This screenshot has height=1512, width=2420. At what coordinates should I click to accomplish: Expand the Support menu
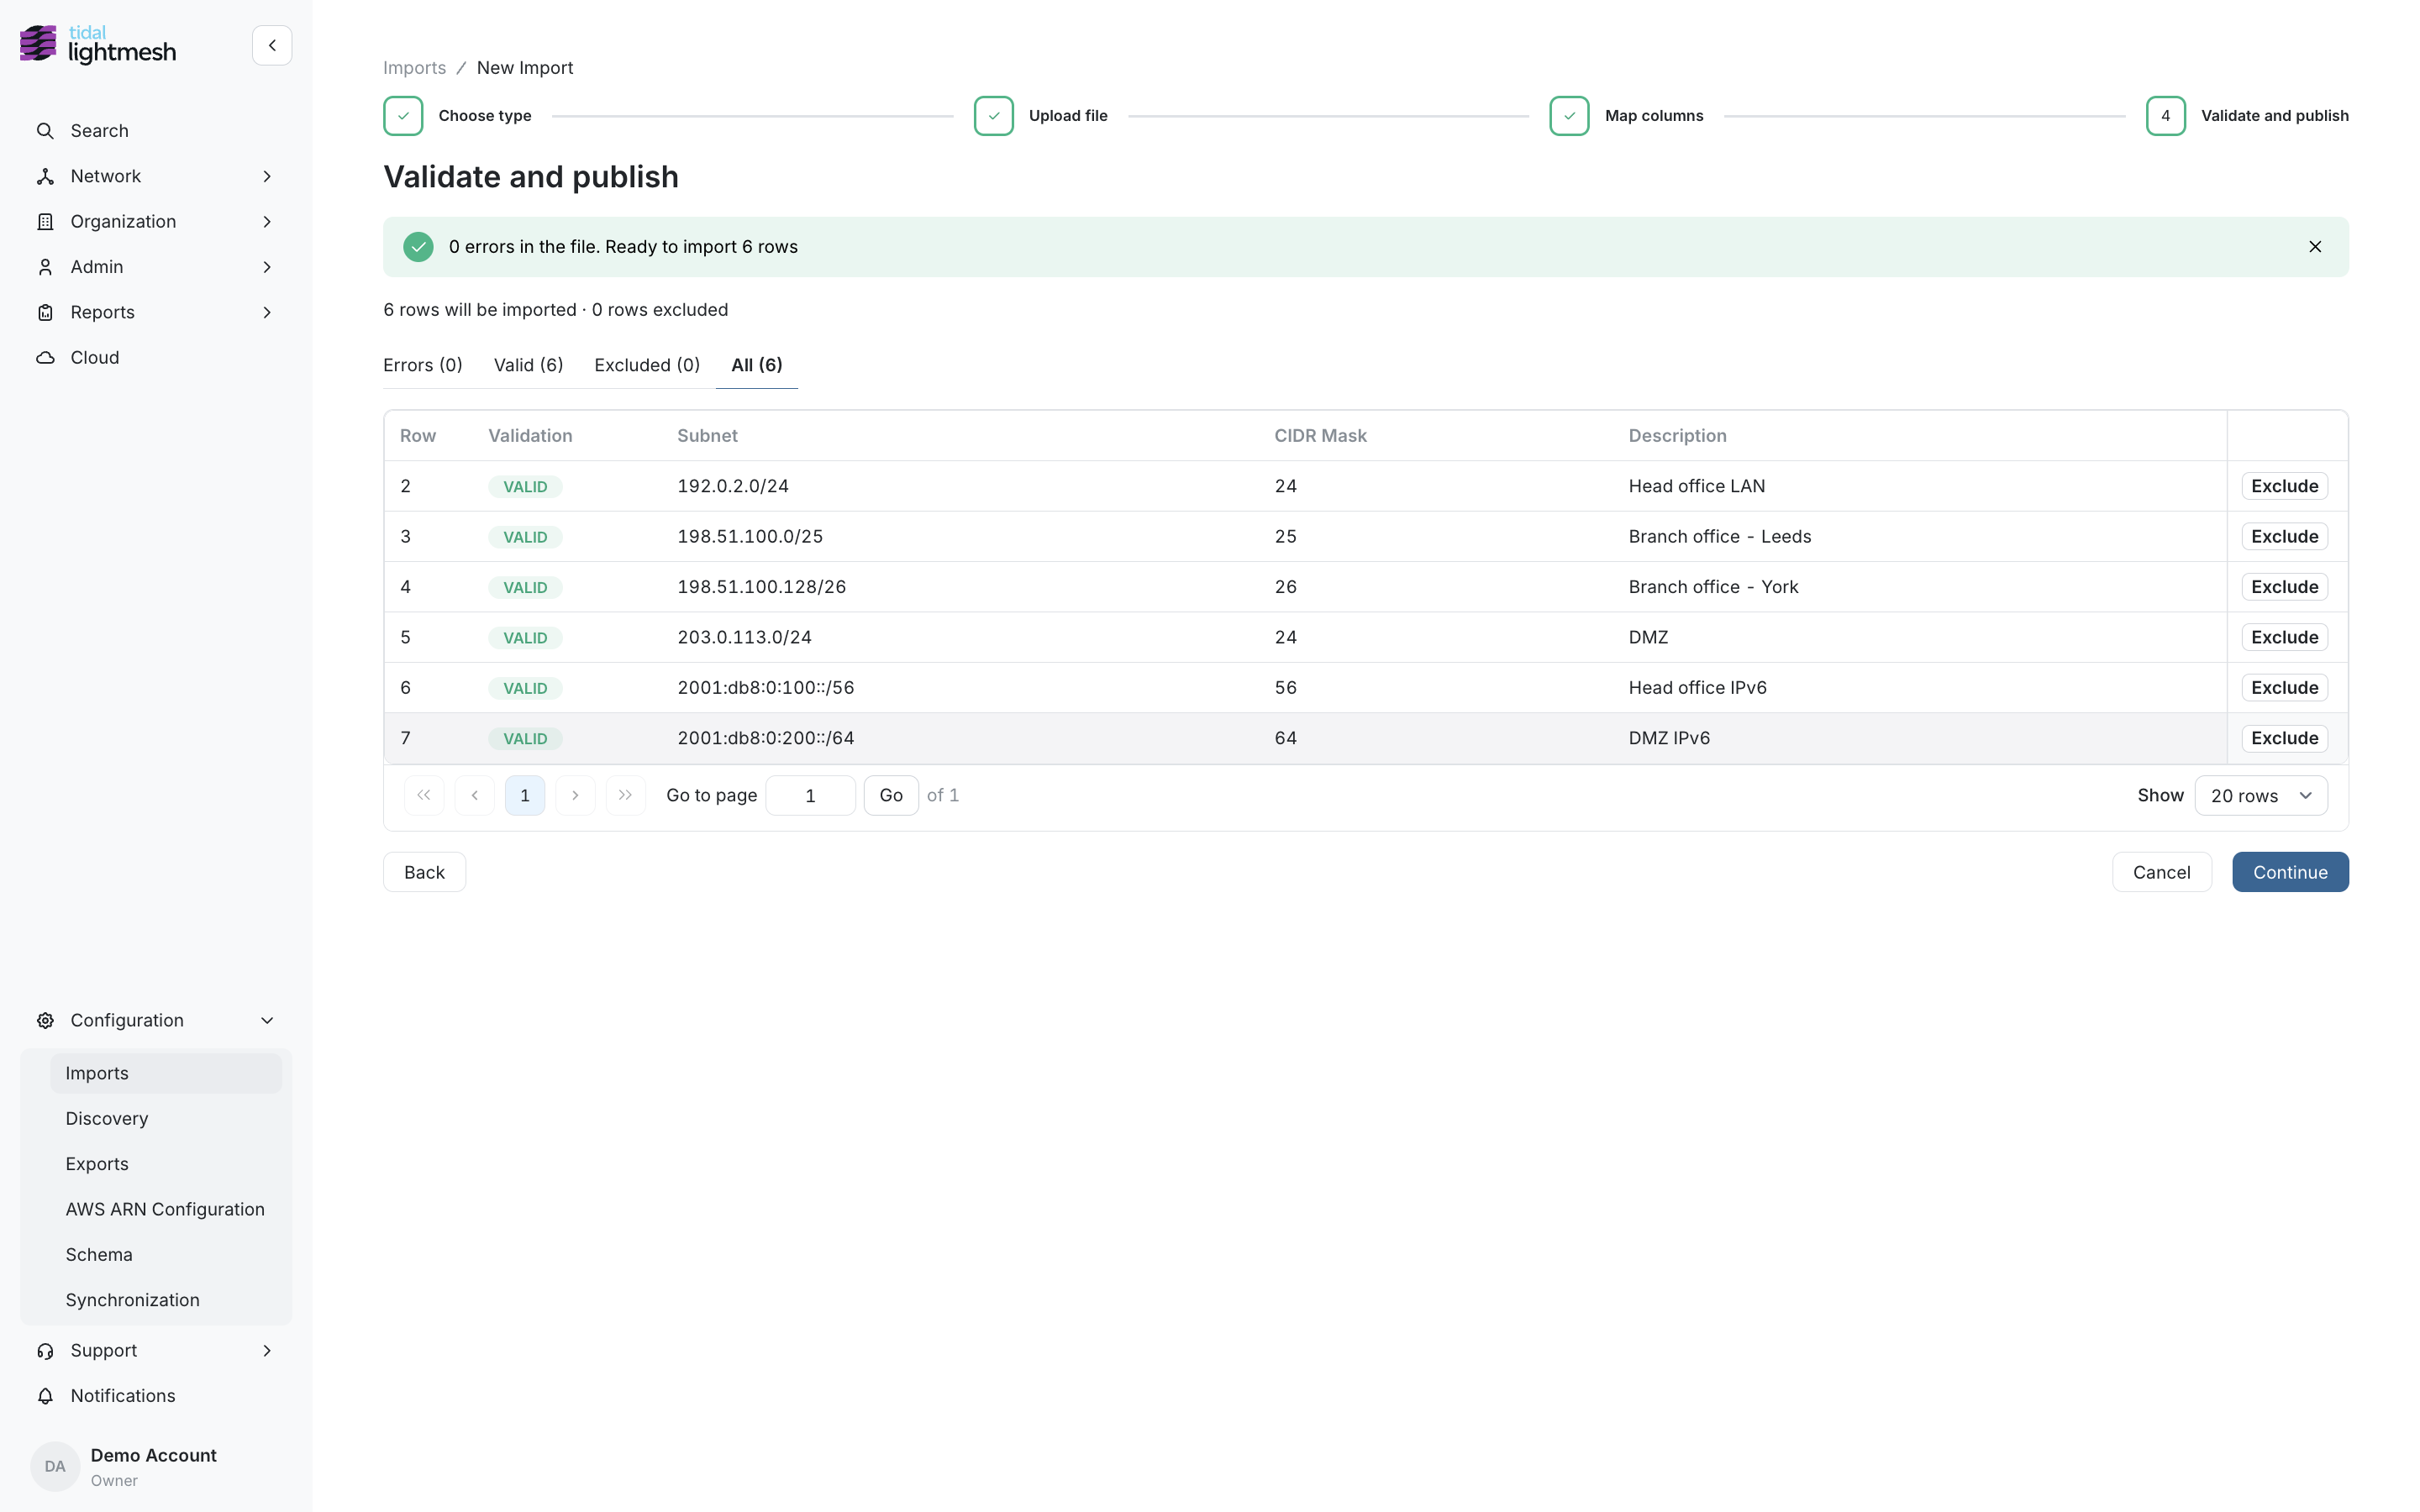coord(155,1350)
